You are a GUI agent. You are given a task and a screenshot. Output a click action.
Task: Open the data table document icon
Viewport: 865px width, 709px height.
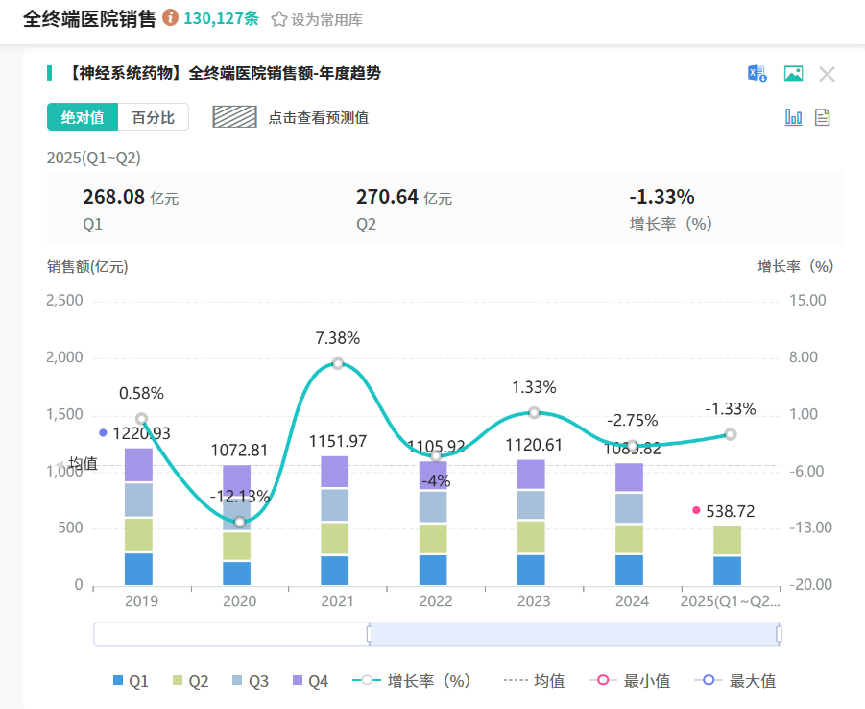(x=822, y=117)
